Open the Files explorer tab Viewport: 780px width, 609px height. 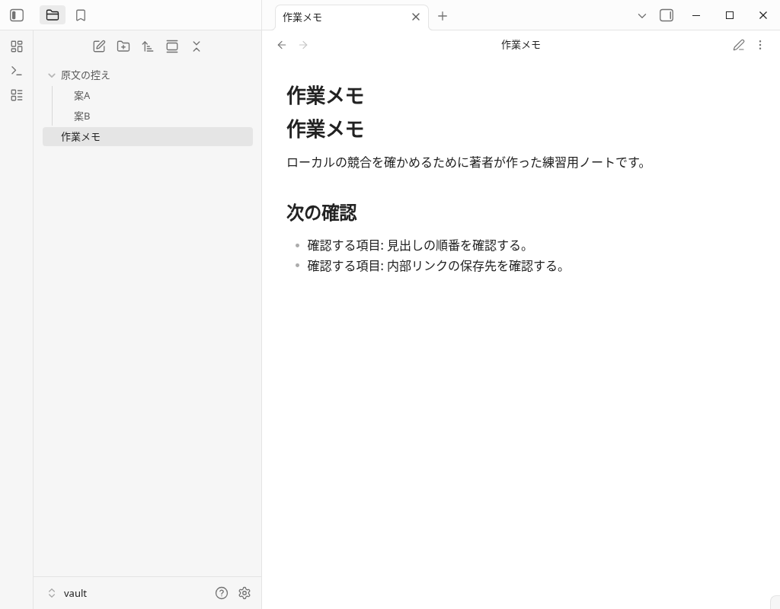(x=53, y=15)
